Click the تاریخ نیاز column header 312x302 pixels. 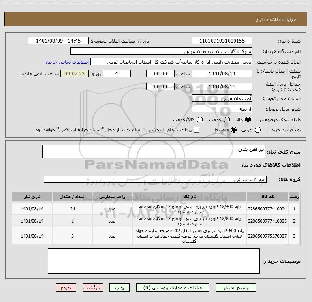(x=32, y=197)
